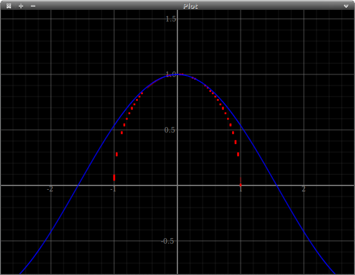355x275 pixels.
Task: Click the "Plot" window title text
Action: point(191,5)
